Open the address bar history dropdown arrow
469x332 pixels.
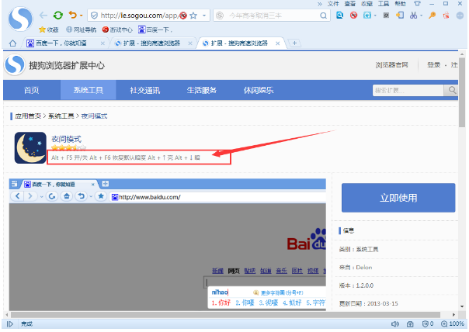coord(204,16)
